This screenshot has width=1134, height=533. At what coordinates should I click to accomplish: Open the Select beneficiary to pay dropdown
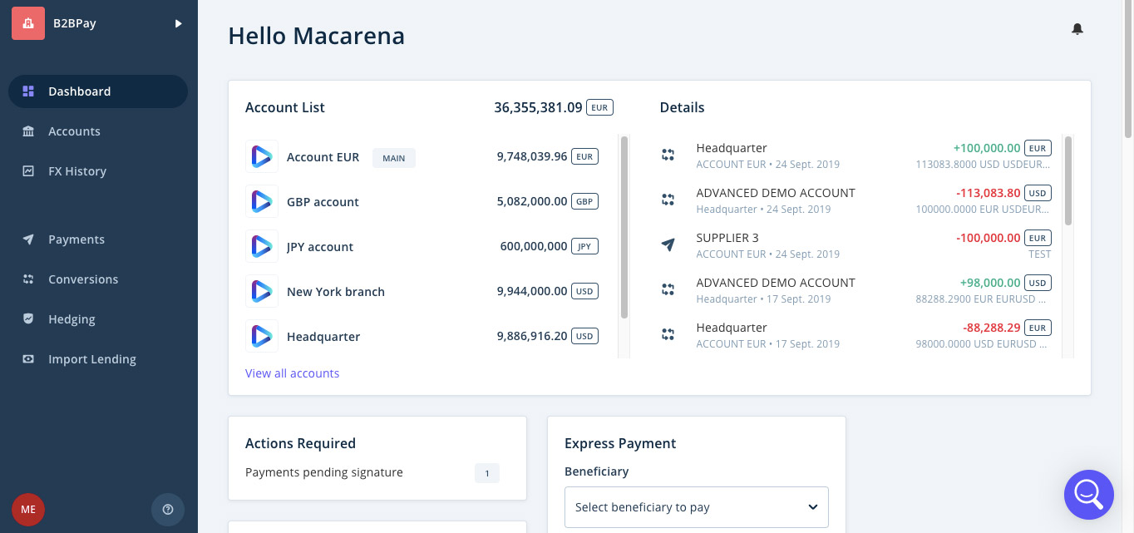point(696,507)
